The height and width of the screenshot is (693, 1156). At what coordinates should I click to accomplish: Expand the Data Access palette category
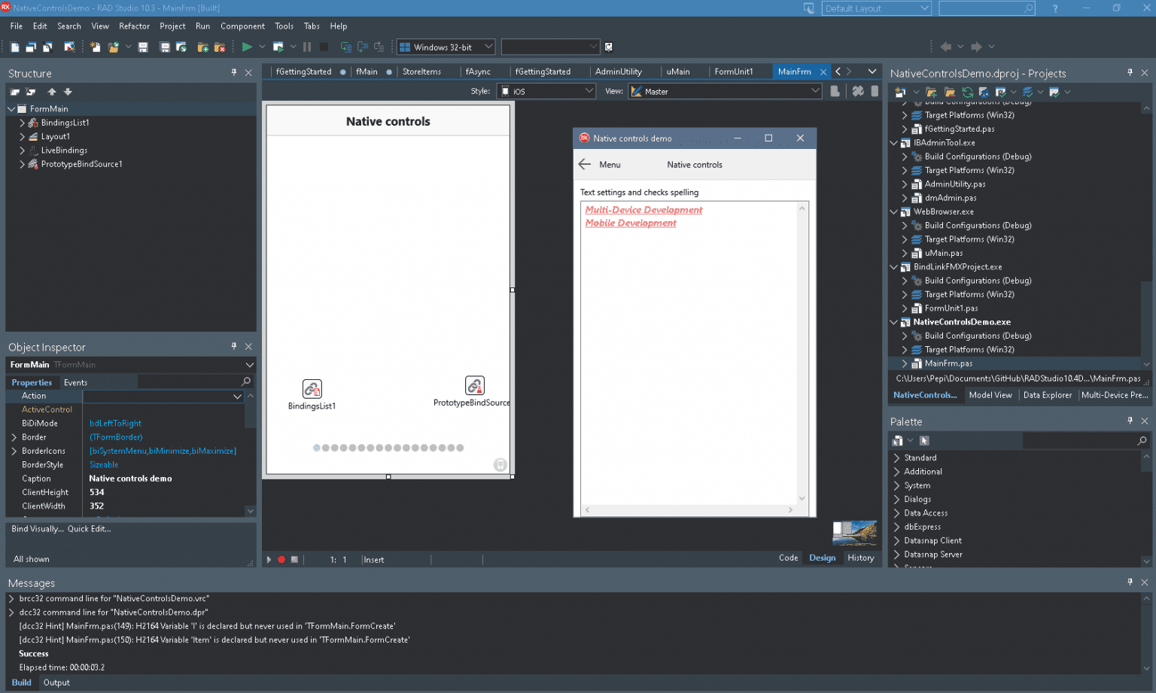[x=896, y=513]
